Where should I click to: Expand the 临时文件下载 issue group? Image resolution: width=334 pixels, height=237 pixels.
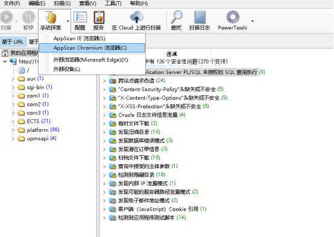[104, 123]
